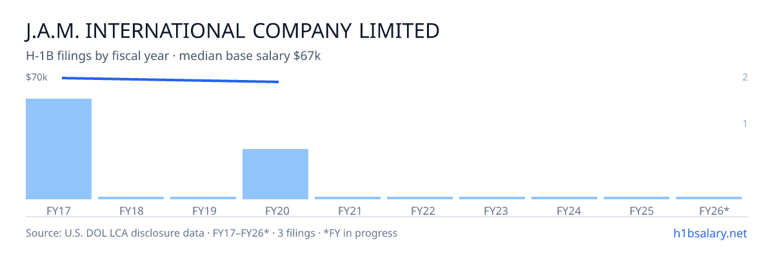Click the FY26* axis label

714,210
